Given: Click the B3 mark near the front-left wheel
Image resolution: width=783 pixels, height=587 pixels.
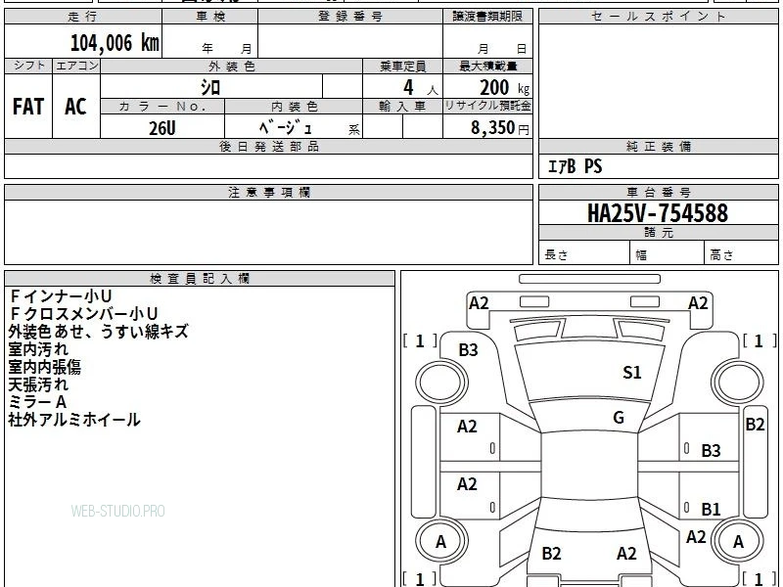Looking at the screenshot, I should pyautogui.click(x=468, y=350).
